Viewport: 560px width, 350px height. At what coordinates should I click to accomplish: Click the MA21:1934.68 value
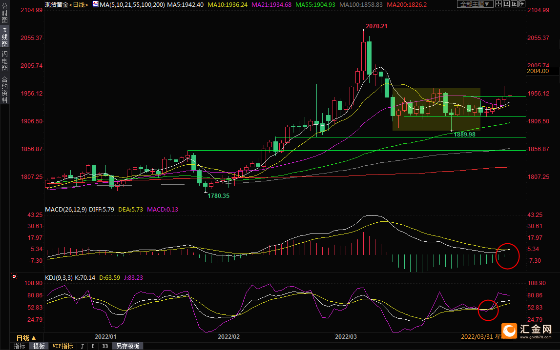pyautogui.click(x=271, y=5)
